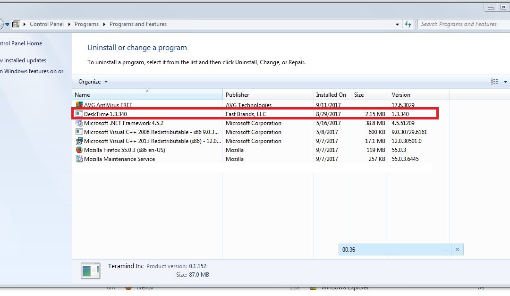Image resolution: width=510 pixels, height=296 pixels.
Task: Click the Microsoft .NET Framework 4.5.2 icon
Action: coord(79,123)
